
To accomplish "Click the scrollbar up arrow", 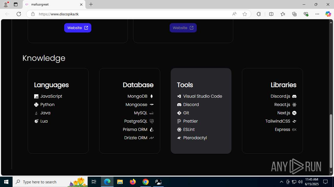I will pos(331,22).
